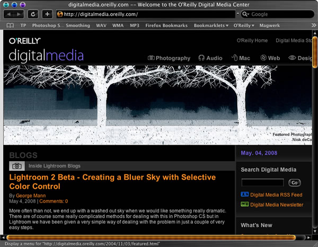Click the browser Back arrow

pyautogui.click(x=9, y=14)
